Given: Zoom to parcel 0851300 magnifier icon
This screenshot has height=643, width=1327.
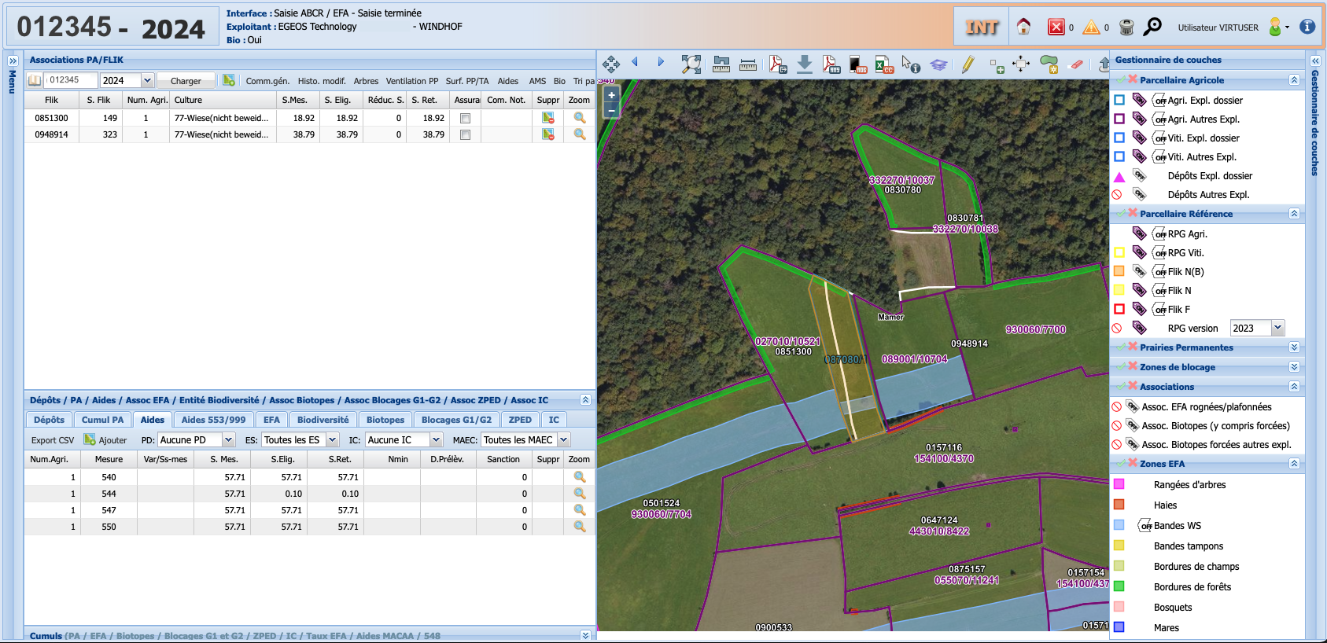Looking at the screenshot, I should 580,118.
